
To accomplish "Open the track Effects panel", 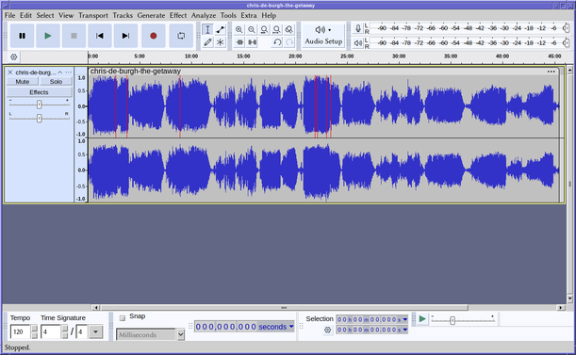I will (39, 92).
